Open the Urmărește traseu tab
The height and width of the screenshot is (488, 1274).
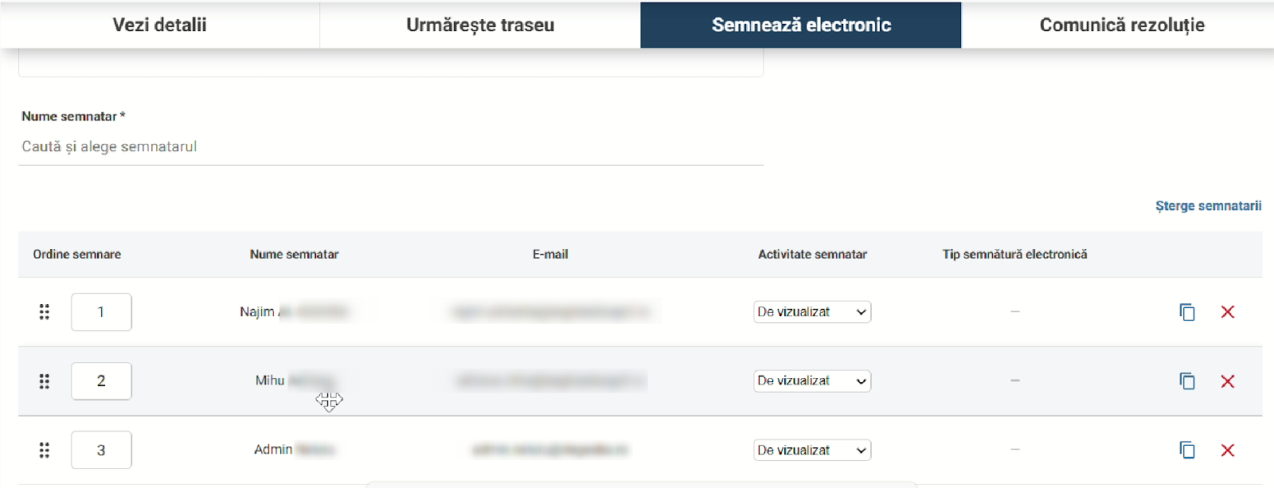tap(480, 25)
